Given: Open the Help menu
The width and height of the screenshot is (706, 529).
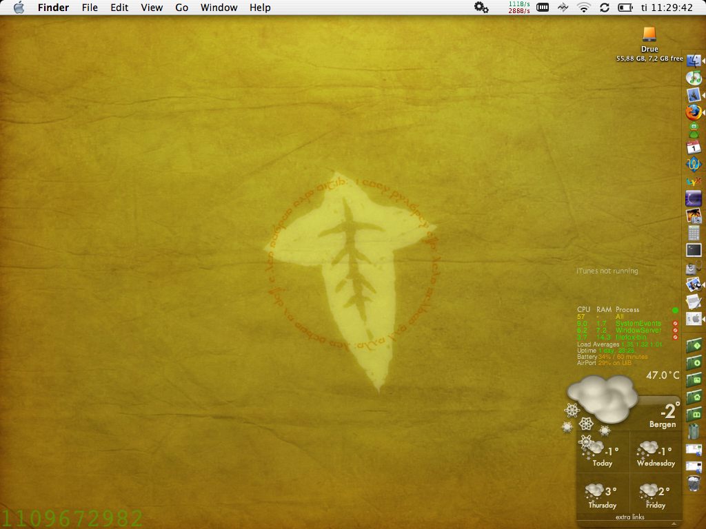Looking at the screenshot, I should click(x=260, y=8).
